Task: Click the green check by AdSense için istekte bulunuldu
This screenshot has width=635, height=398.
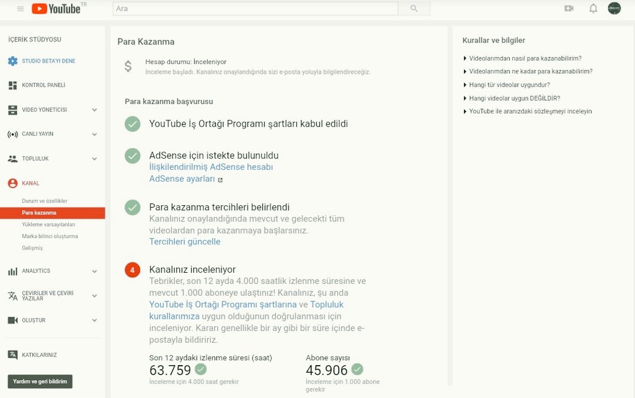Action: [x=133, y=156]
